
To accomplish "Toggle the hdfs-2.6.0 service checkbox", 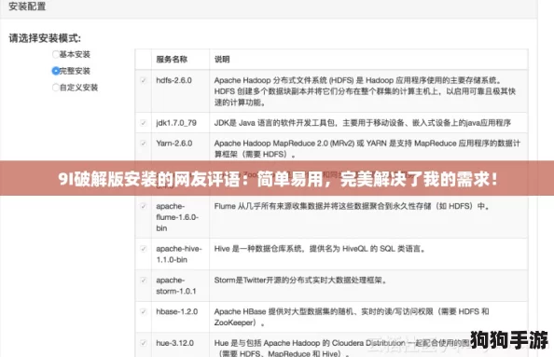I will (143, 80).
